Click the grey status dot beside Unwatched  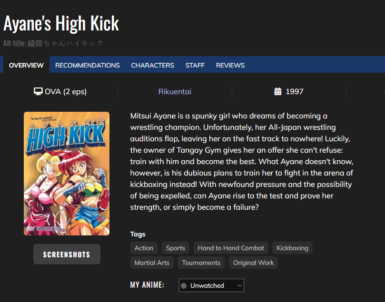pyautogui.click(x=184, y=286)
